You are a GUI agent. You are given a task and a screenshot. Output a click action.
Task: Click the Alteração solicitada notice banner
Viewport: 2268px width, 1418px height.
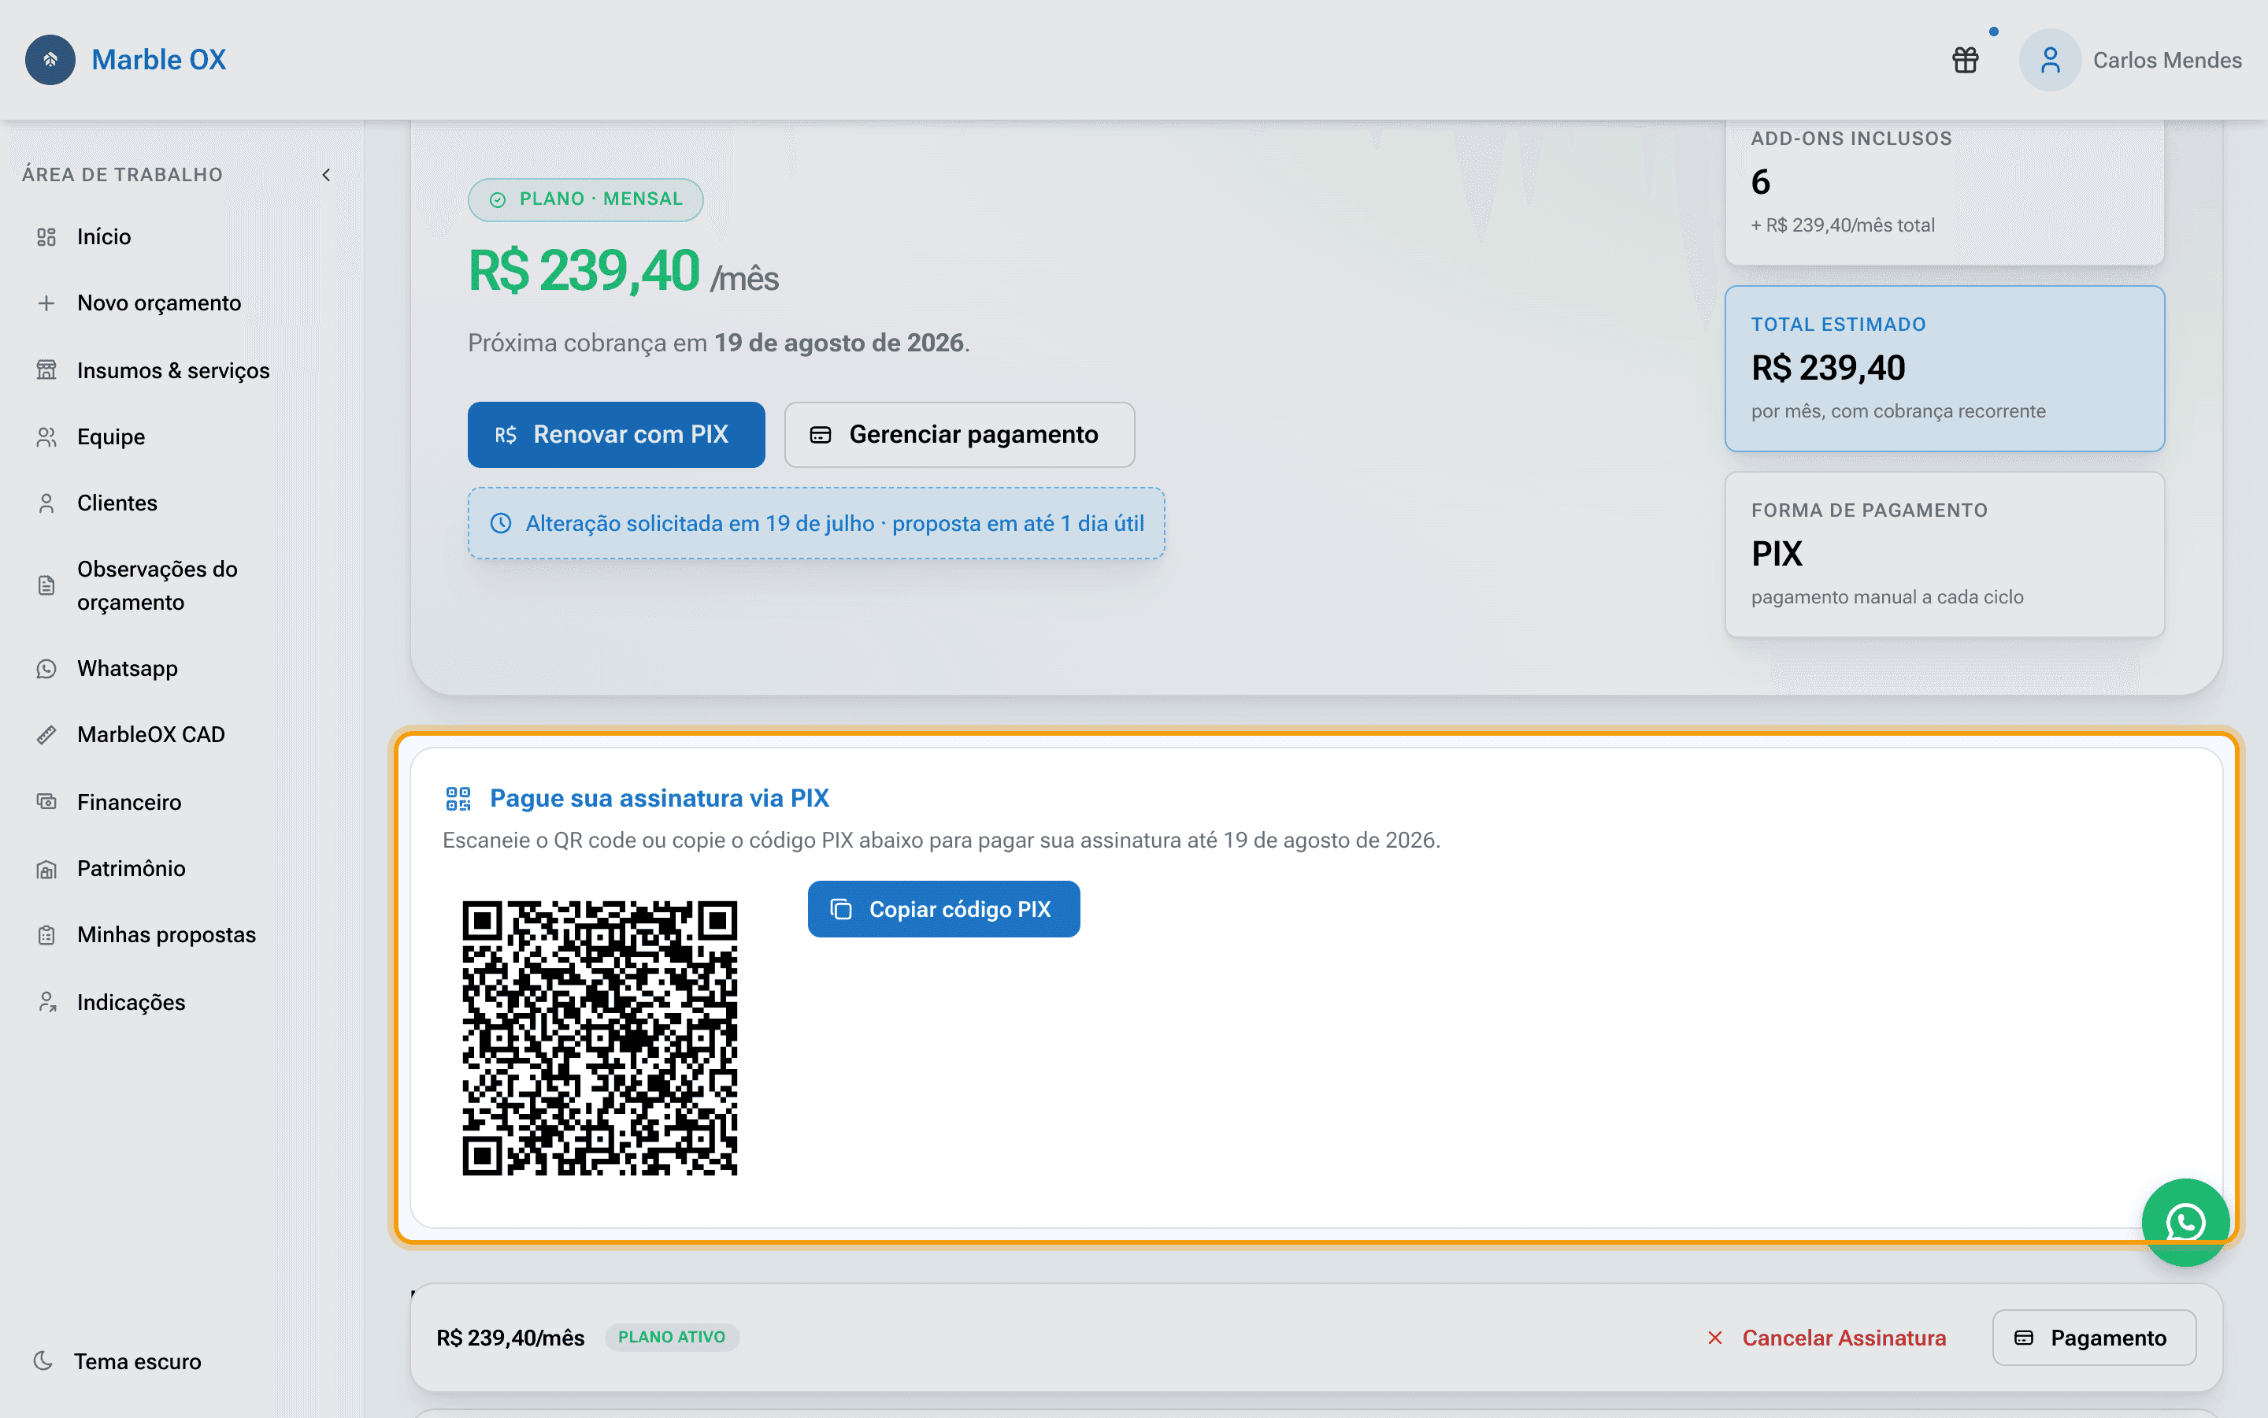click(817, 523)
